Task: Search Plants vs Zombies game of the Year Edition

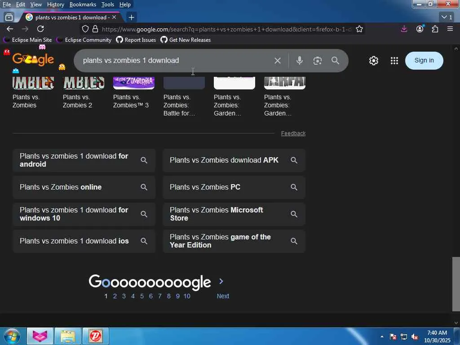Action: pos(234,241)
